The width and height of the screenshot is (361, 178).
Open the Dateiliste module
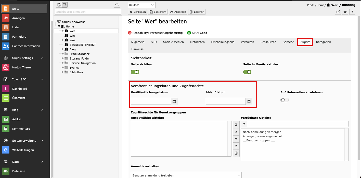click(19, 171)
